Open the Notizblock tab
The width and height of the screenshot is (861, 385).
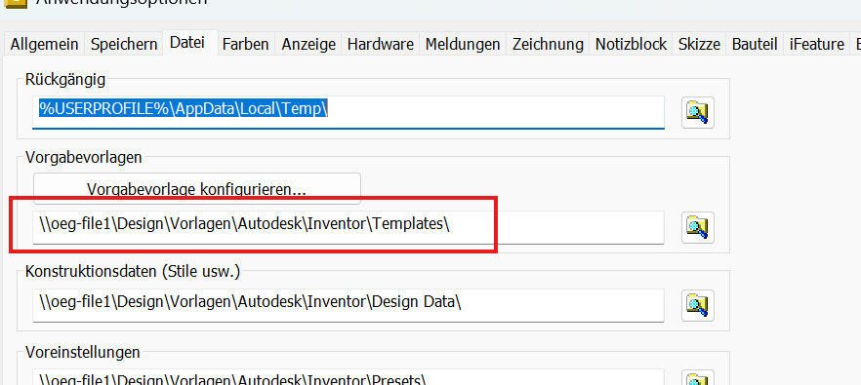point(631,44)
